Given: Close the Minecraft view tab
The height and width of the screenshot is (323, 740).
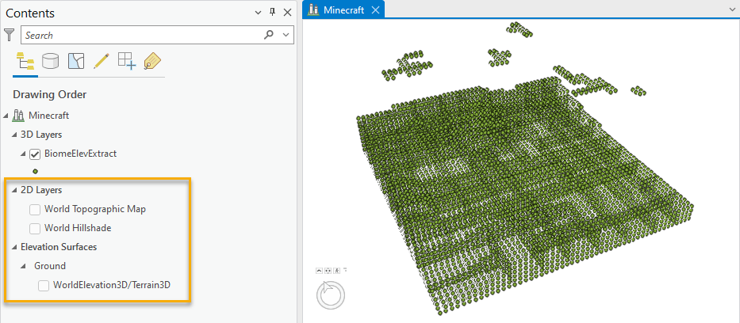Looking at the screenshot, I should (376, 9).
